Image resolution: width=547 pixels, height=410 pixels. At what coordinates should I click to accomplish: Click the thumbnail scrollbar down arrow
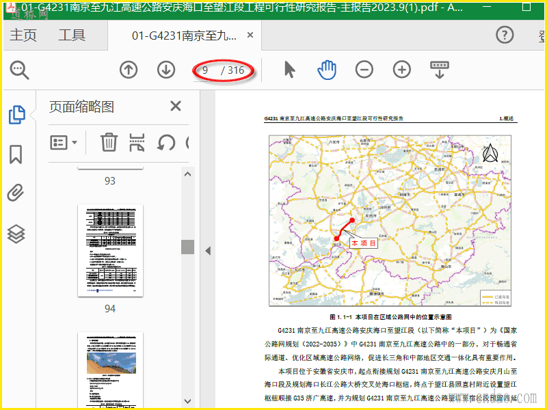[187, 401]
